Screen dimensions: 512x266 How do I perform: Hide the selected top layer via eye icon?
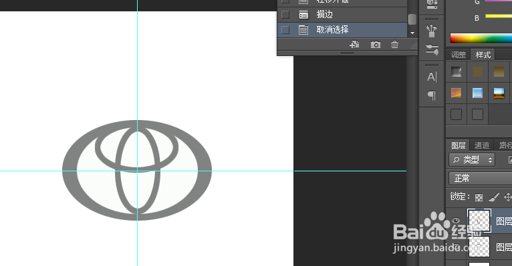pyautogui.click(x=456, y=221)
